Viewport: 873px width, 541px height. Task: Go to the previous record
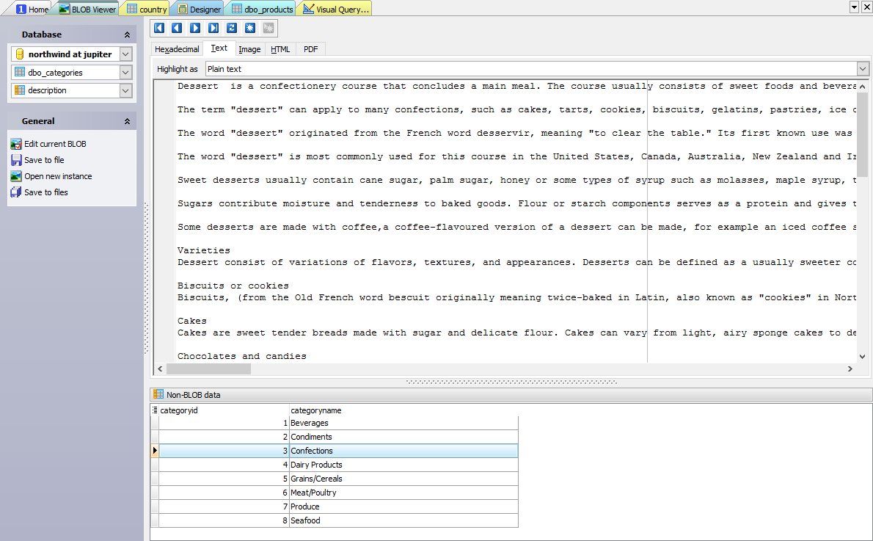point(177,28)
